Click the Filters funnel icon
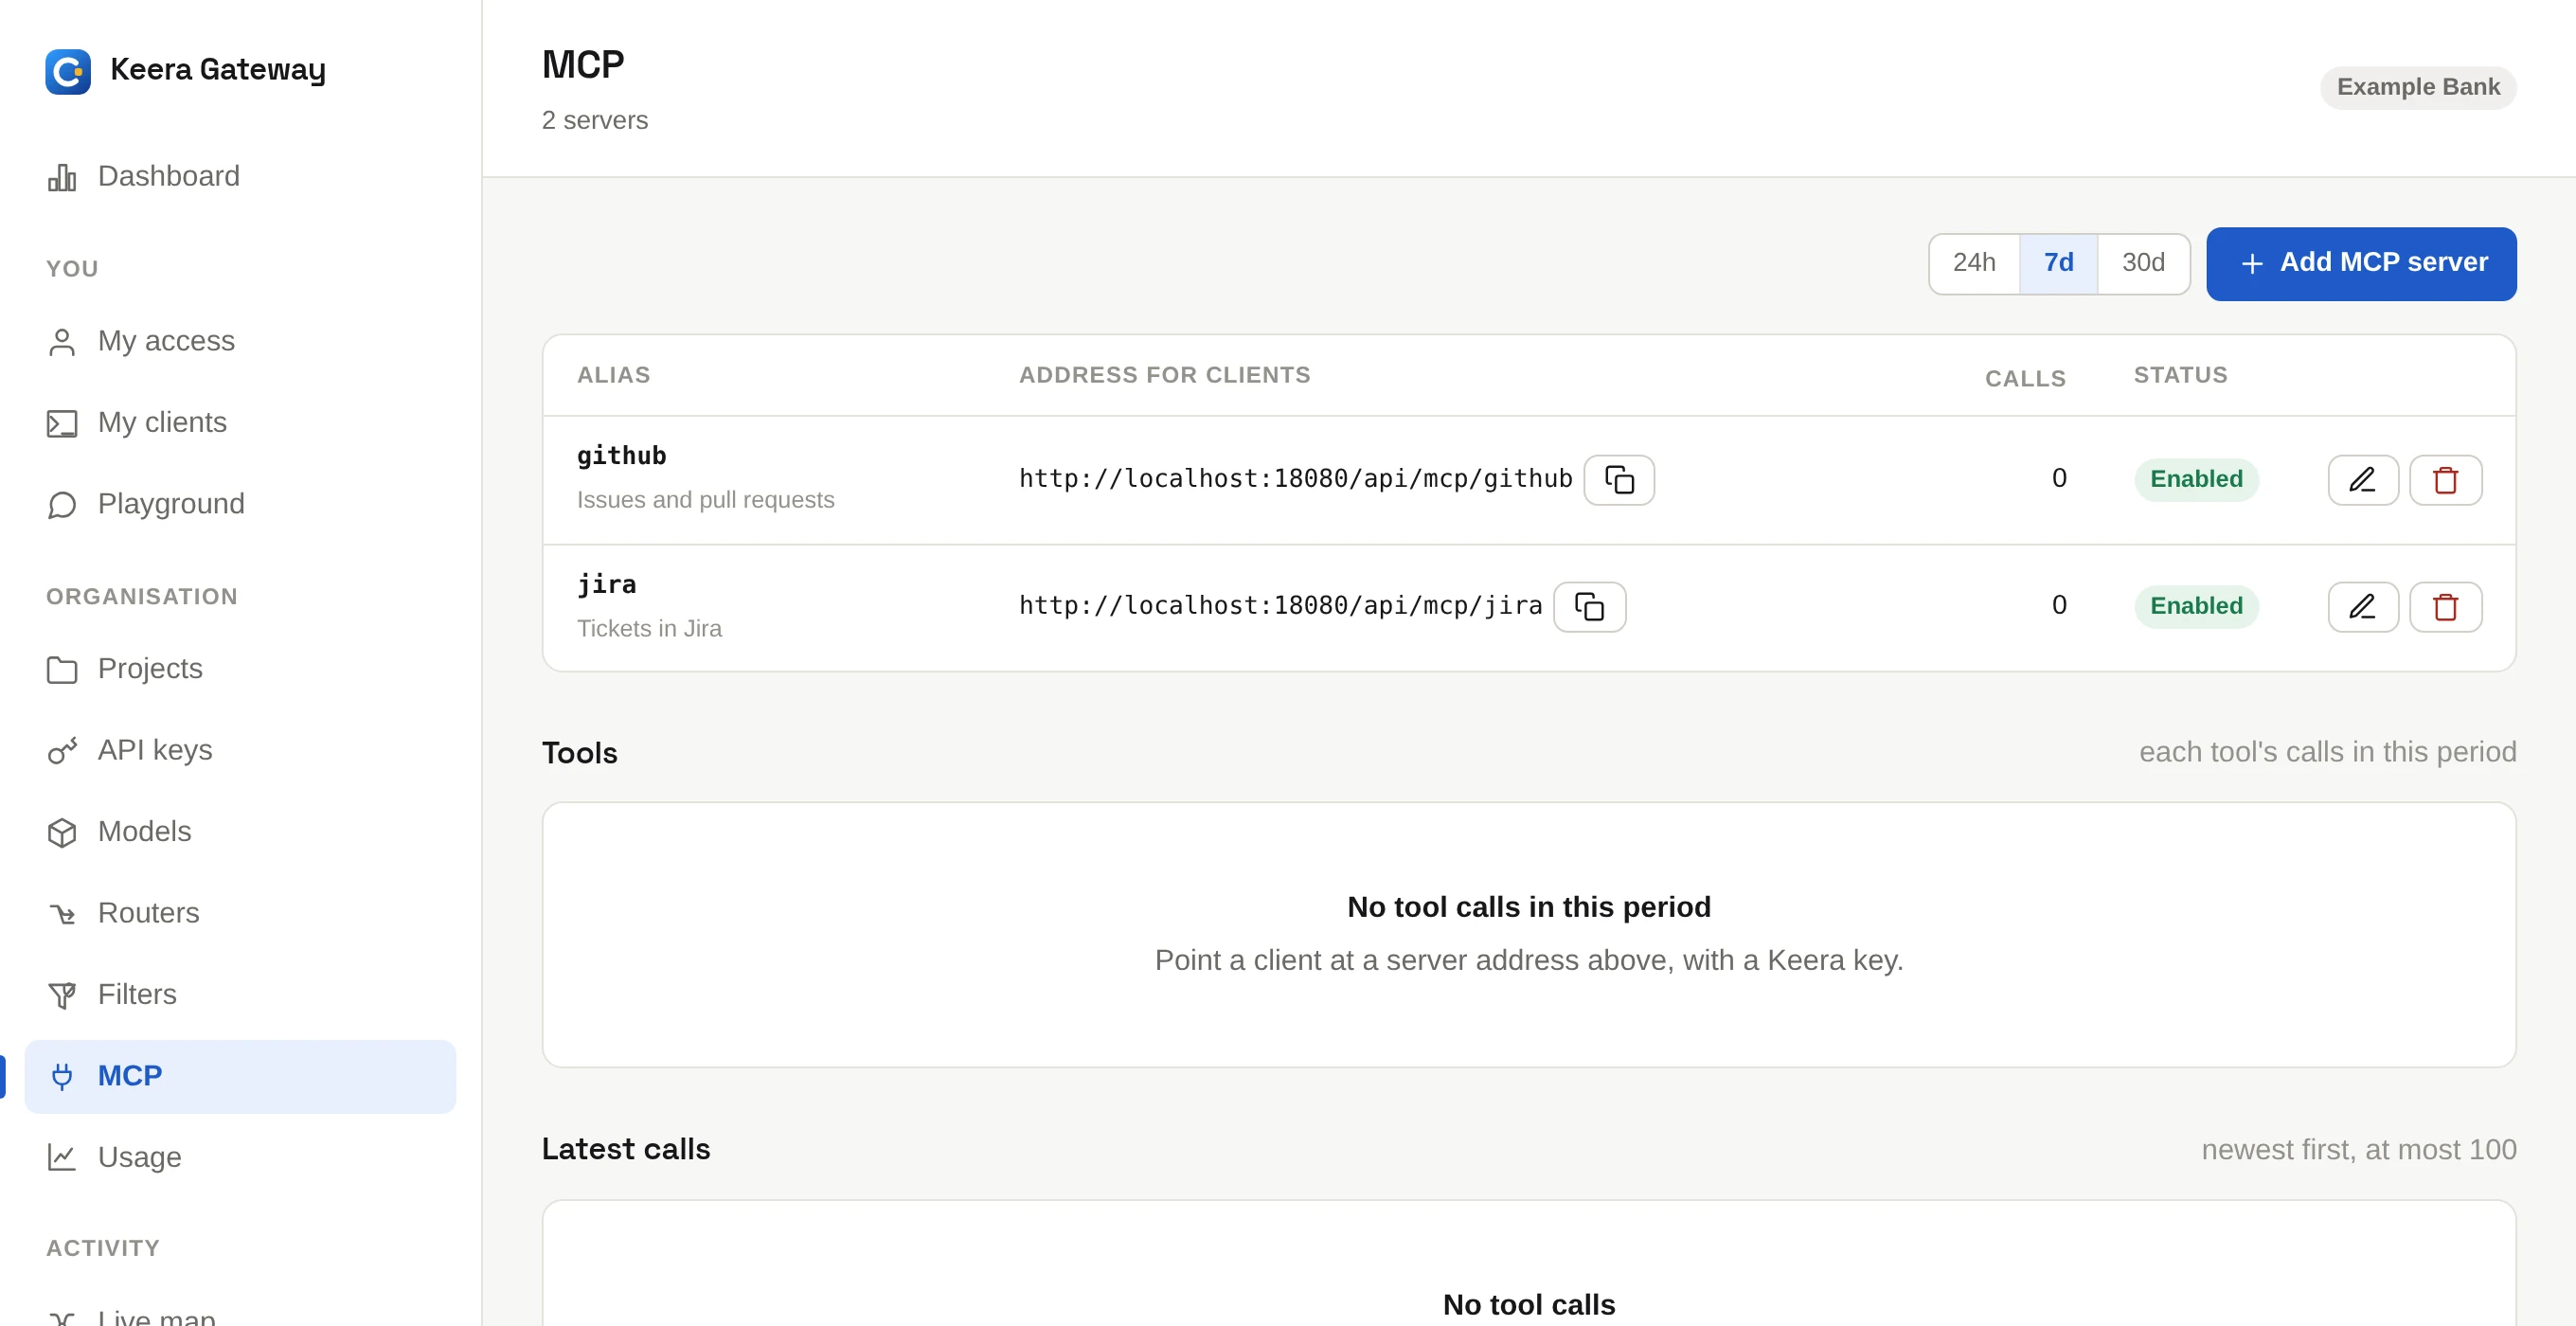The image size is (2576, 1326). [62, 995]
